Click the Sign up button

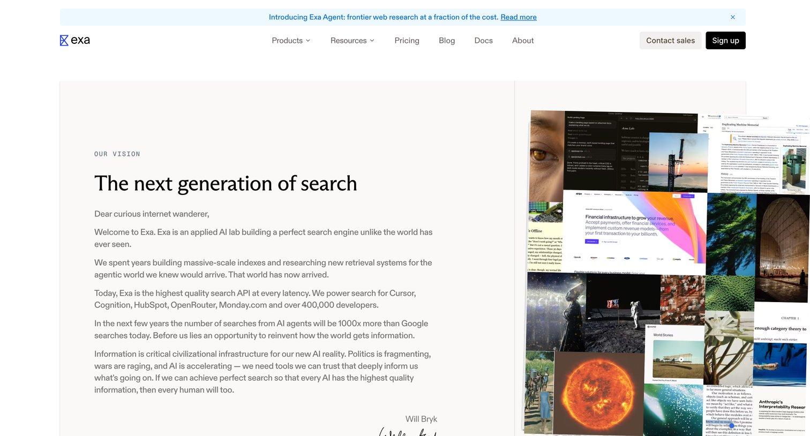click(x=725, y=41)
